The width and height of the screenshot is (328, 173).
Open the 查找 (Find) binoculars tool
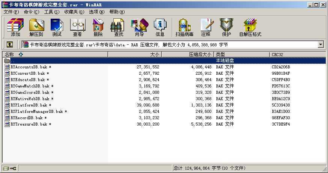[118, 27]
